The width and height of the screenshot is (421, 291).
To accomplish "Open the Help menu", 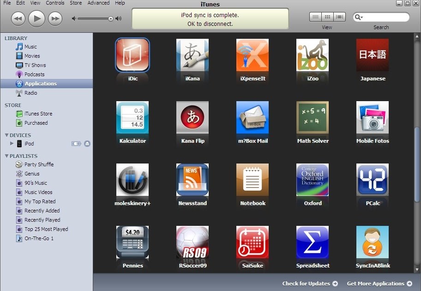I will point(120,3).
